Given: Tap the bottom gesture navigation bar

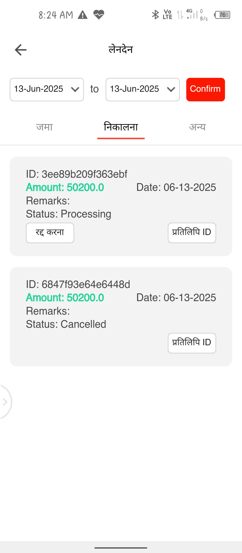Looking at the screenshot, I should click(x=121, y=548).
